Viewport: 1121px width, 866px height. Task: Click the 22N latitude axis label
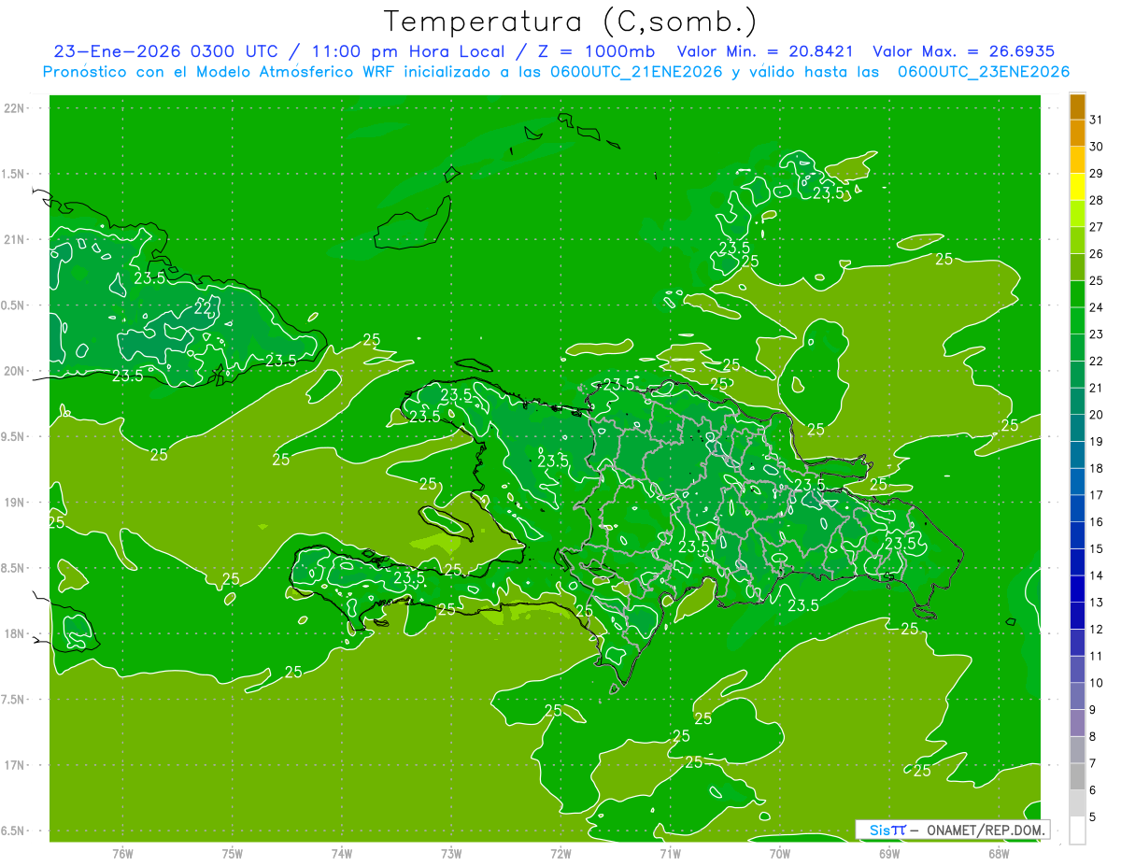pos(14,108)
